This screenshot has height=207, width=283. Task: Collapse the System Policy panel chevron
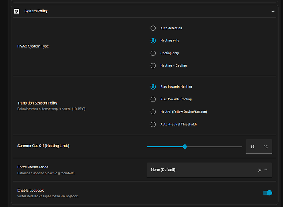coord(273,11)
